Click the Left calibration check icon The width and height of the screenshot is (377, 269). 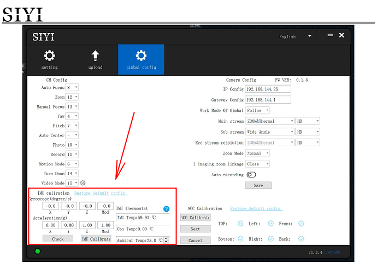point(270,224)
